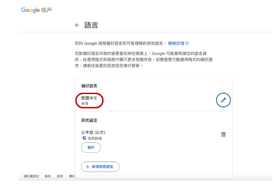Click the 偏好語言 section heading

tap(89, 86)
